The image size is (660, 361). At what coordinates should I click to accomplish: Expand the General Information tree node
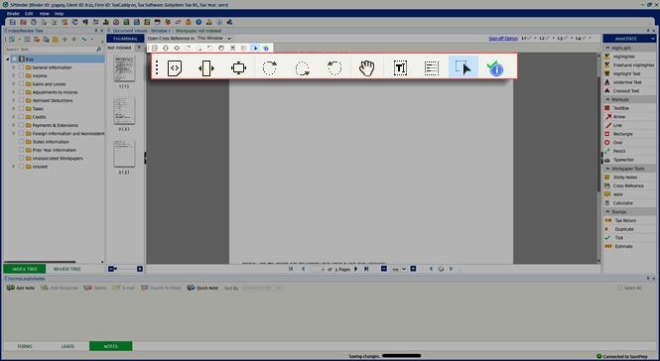point(14,67)
